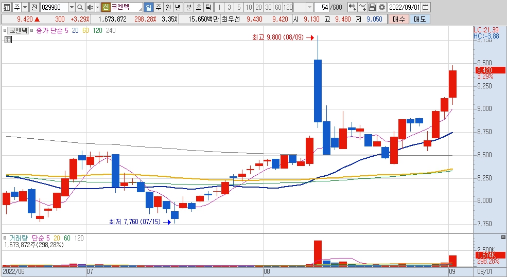Click the stock code field 029960
Image resolution: width=507 pixels, height=277 pixels.
click(54, 7)
